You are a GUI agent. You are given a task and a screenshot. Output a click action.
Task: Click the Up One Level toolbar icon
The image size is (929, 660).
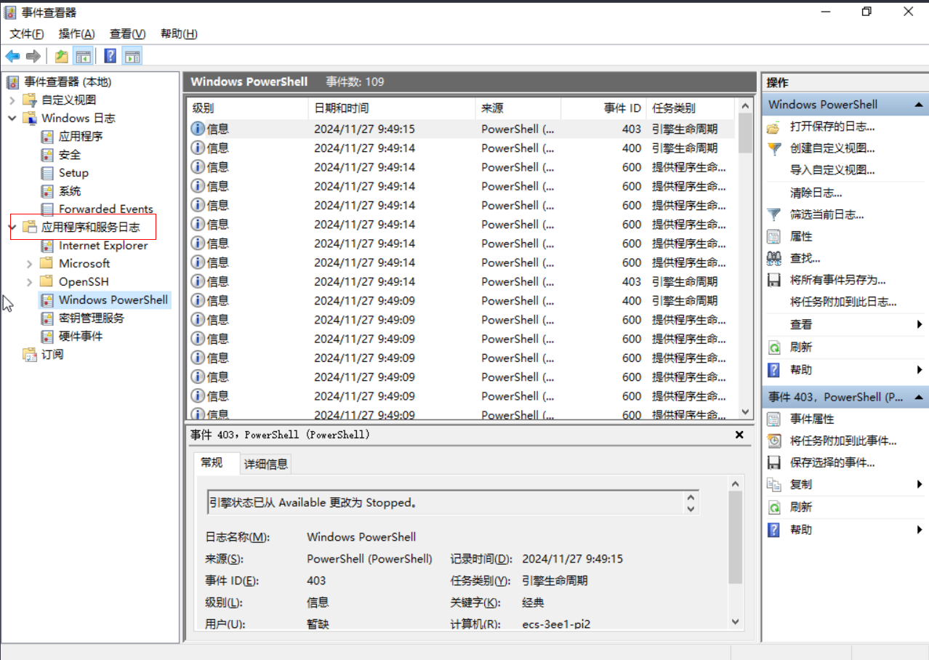tap(62, 56)
